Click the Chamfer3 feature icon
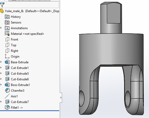Image resolution: width=149 pixels, height=118 pixels. (x=7, y=90)
